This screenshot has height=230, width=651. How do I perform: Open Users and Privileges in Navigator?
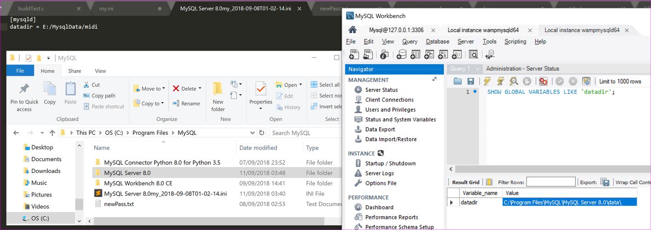pos(390,109)
